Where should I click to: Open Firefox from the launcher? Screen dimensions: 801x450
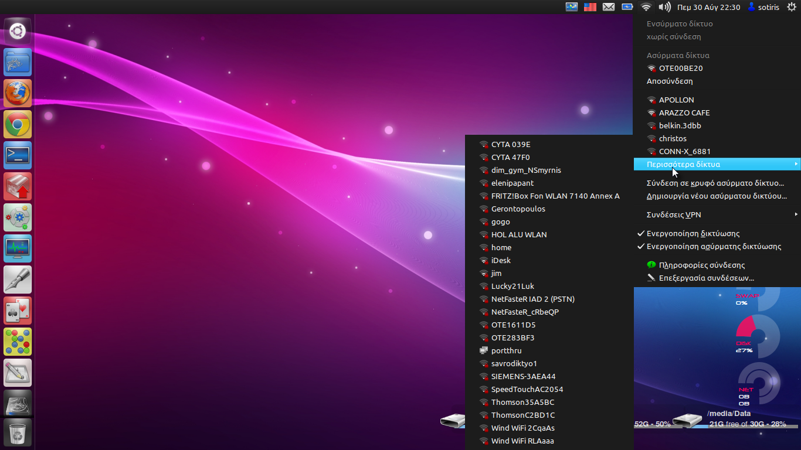[18, 93]
